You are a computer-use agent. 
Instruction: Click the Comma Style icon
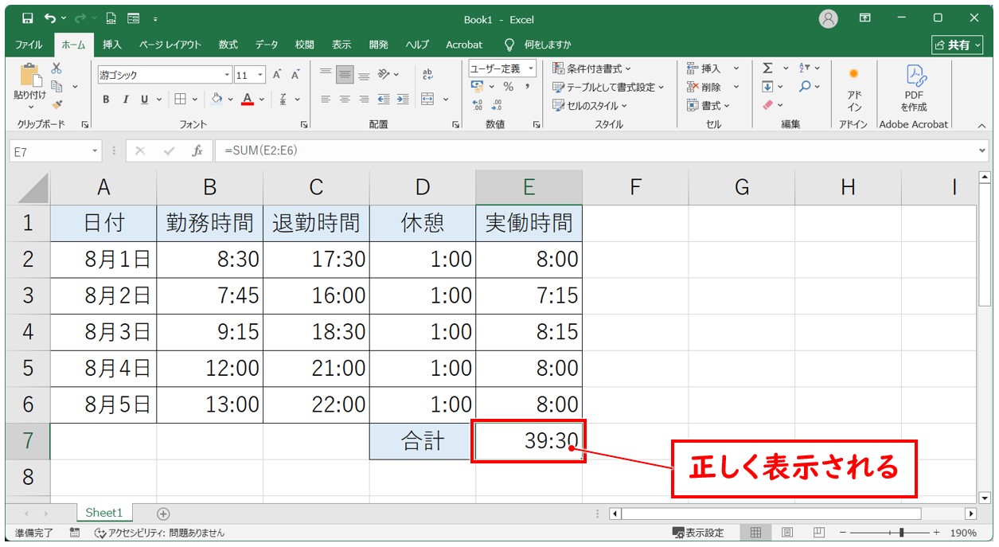pos(527,87)
